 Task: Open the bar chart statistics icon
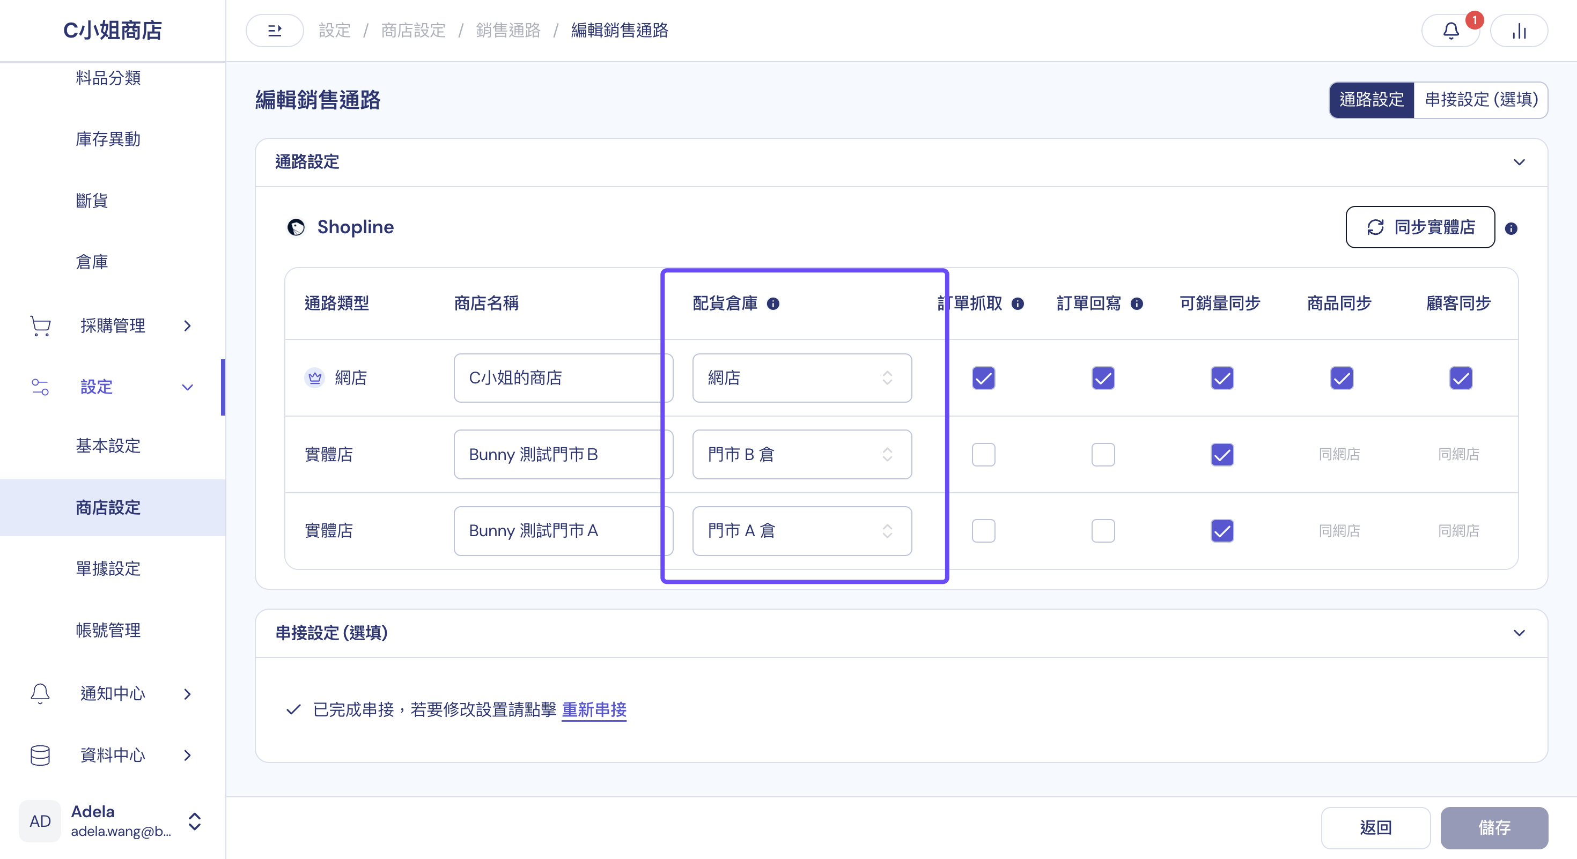[x=1519, y=31]
